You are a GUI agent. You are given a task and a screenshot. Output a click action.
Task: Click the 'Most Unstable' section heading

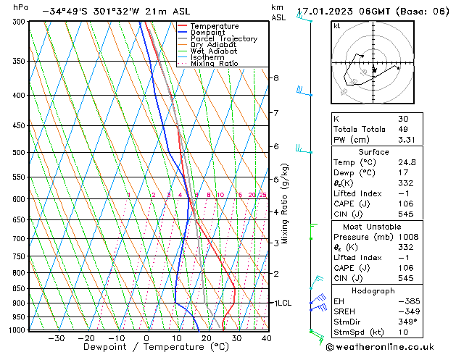coord(372,227)
